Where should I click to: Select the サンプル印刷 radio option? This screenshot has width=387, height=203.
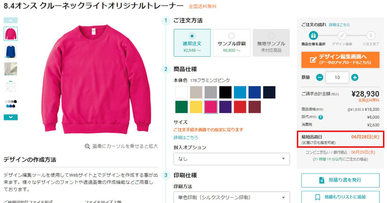[x=231, y=43]
